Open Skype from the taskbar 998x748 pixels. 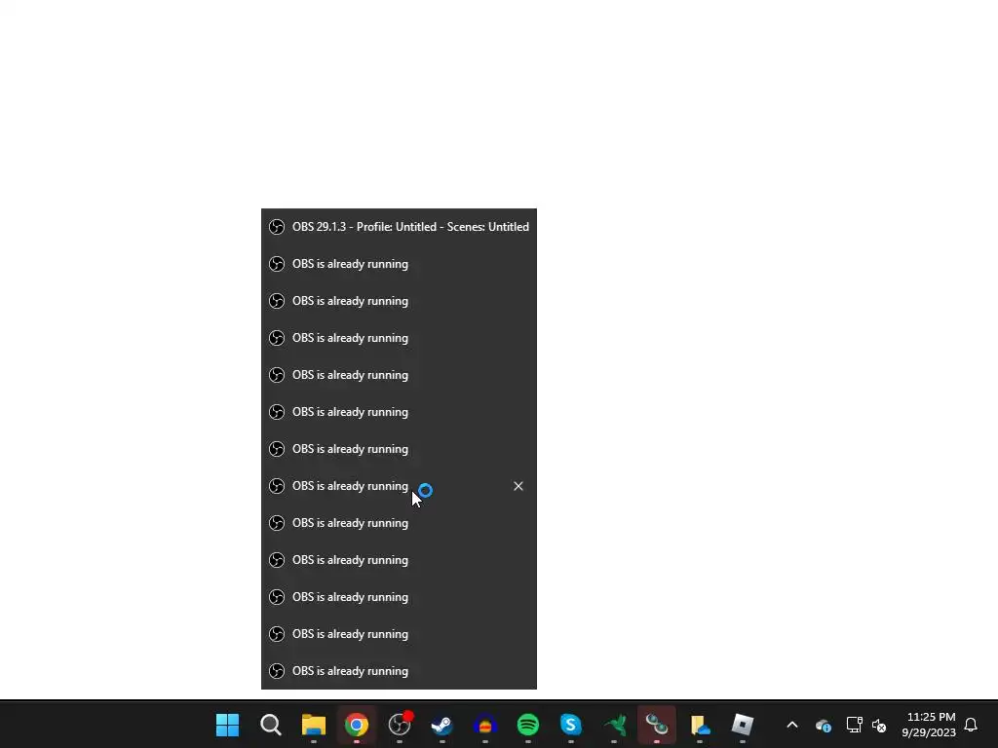[x=571, y=725]
